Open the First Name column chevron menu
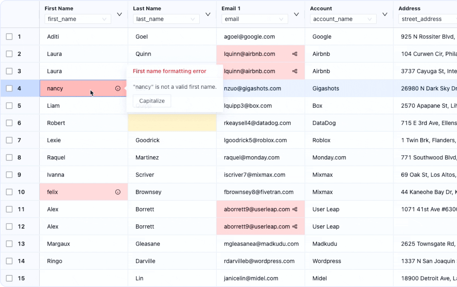 pos(119,14)
